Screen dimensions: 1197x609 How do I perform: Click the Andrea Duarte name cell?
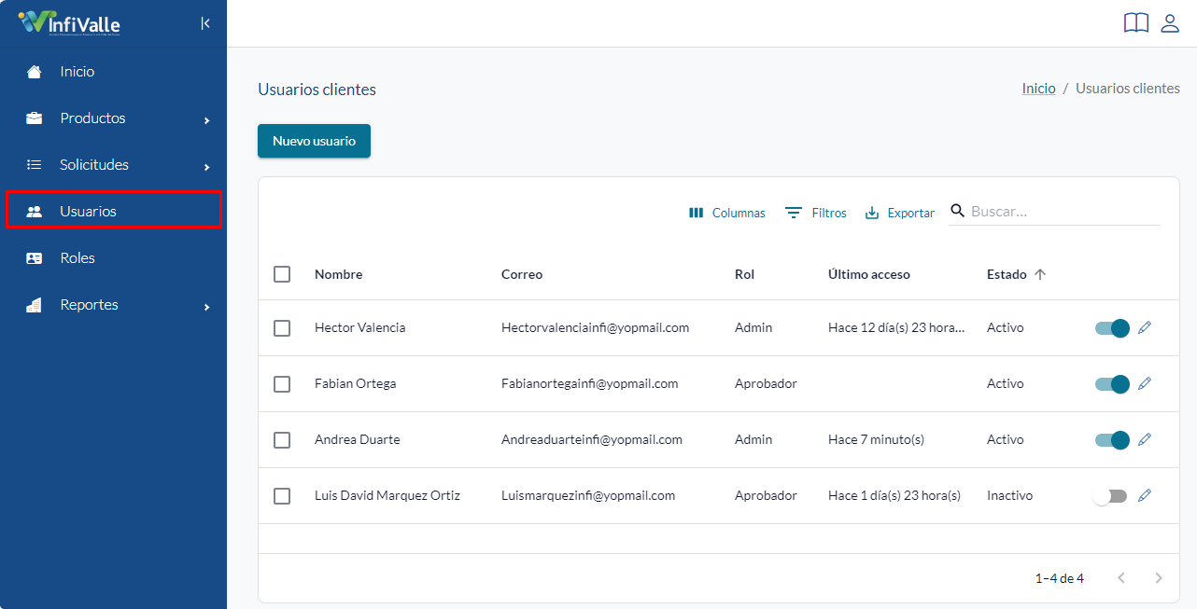[x=357, y=439]
